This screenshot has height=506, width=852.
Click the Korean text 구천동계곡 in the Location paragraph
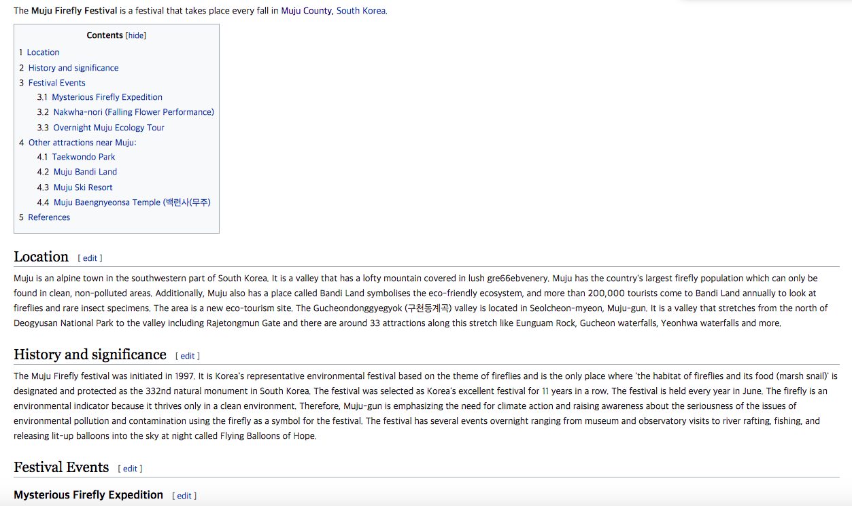click(427, 308)
